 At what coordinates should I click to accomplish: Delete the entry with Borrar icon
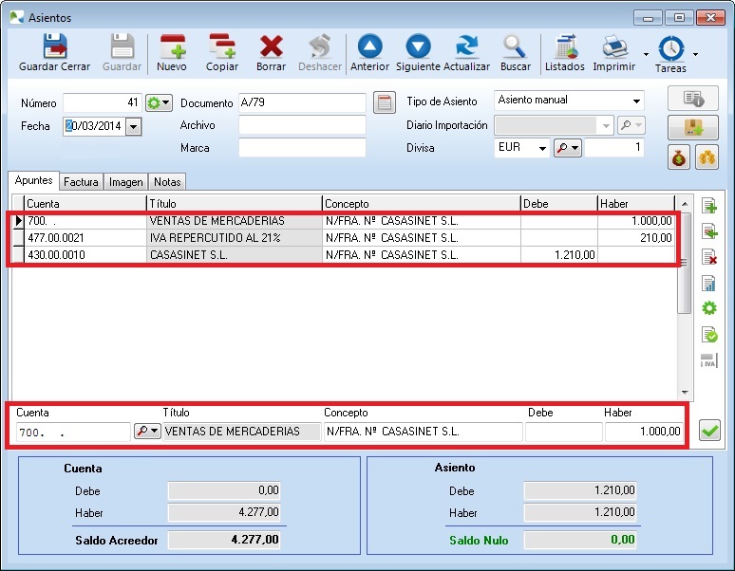tap(272, 52)
